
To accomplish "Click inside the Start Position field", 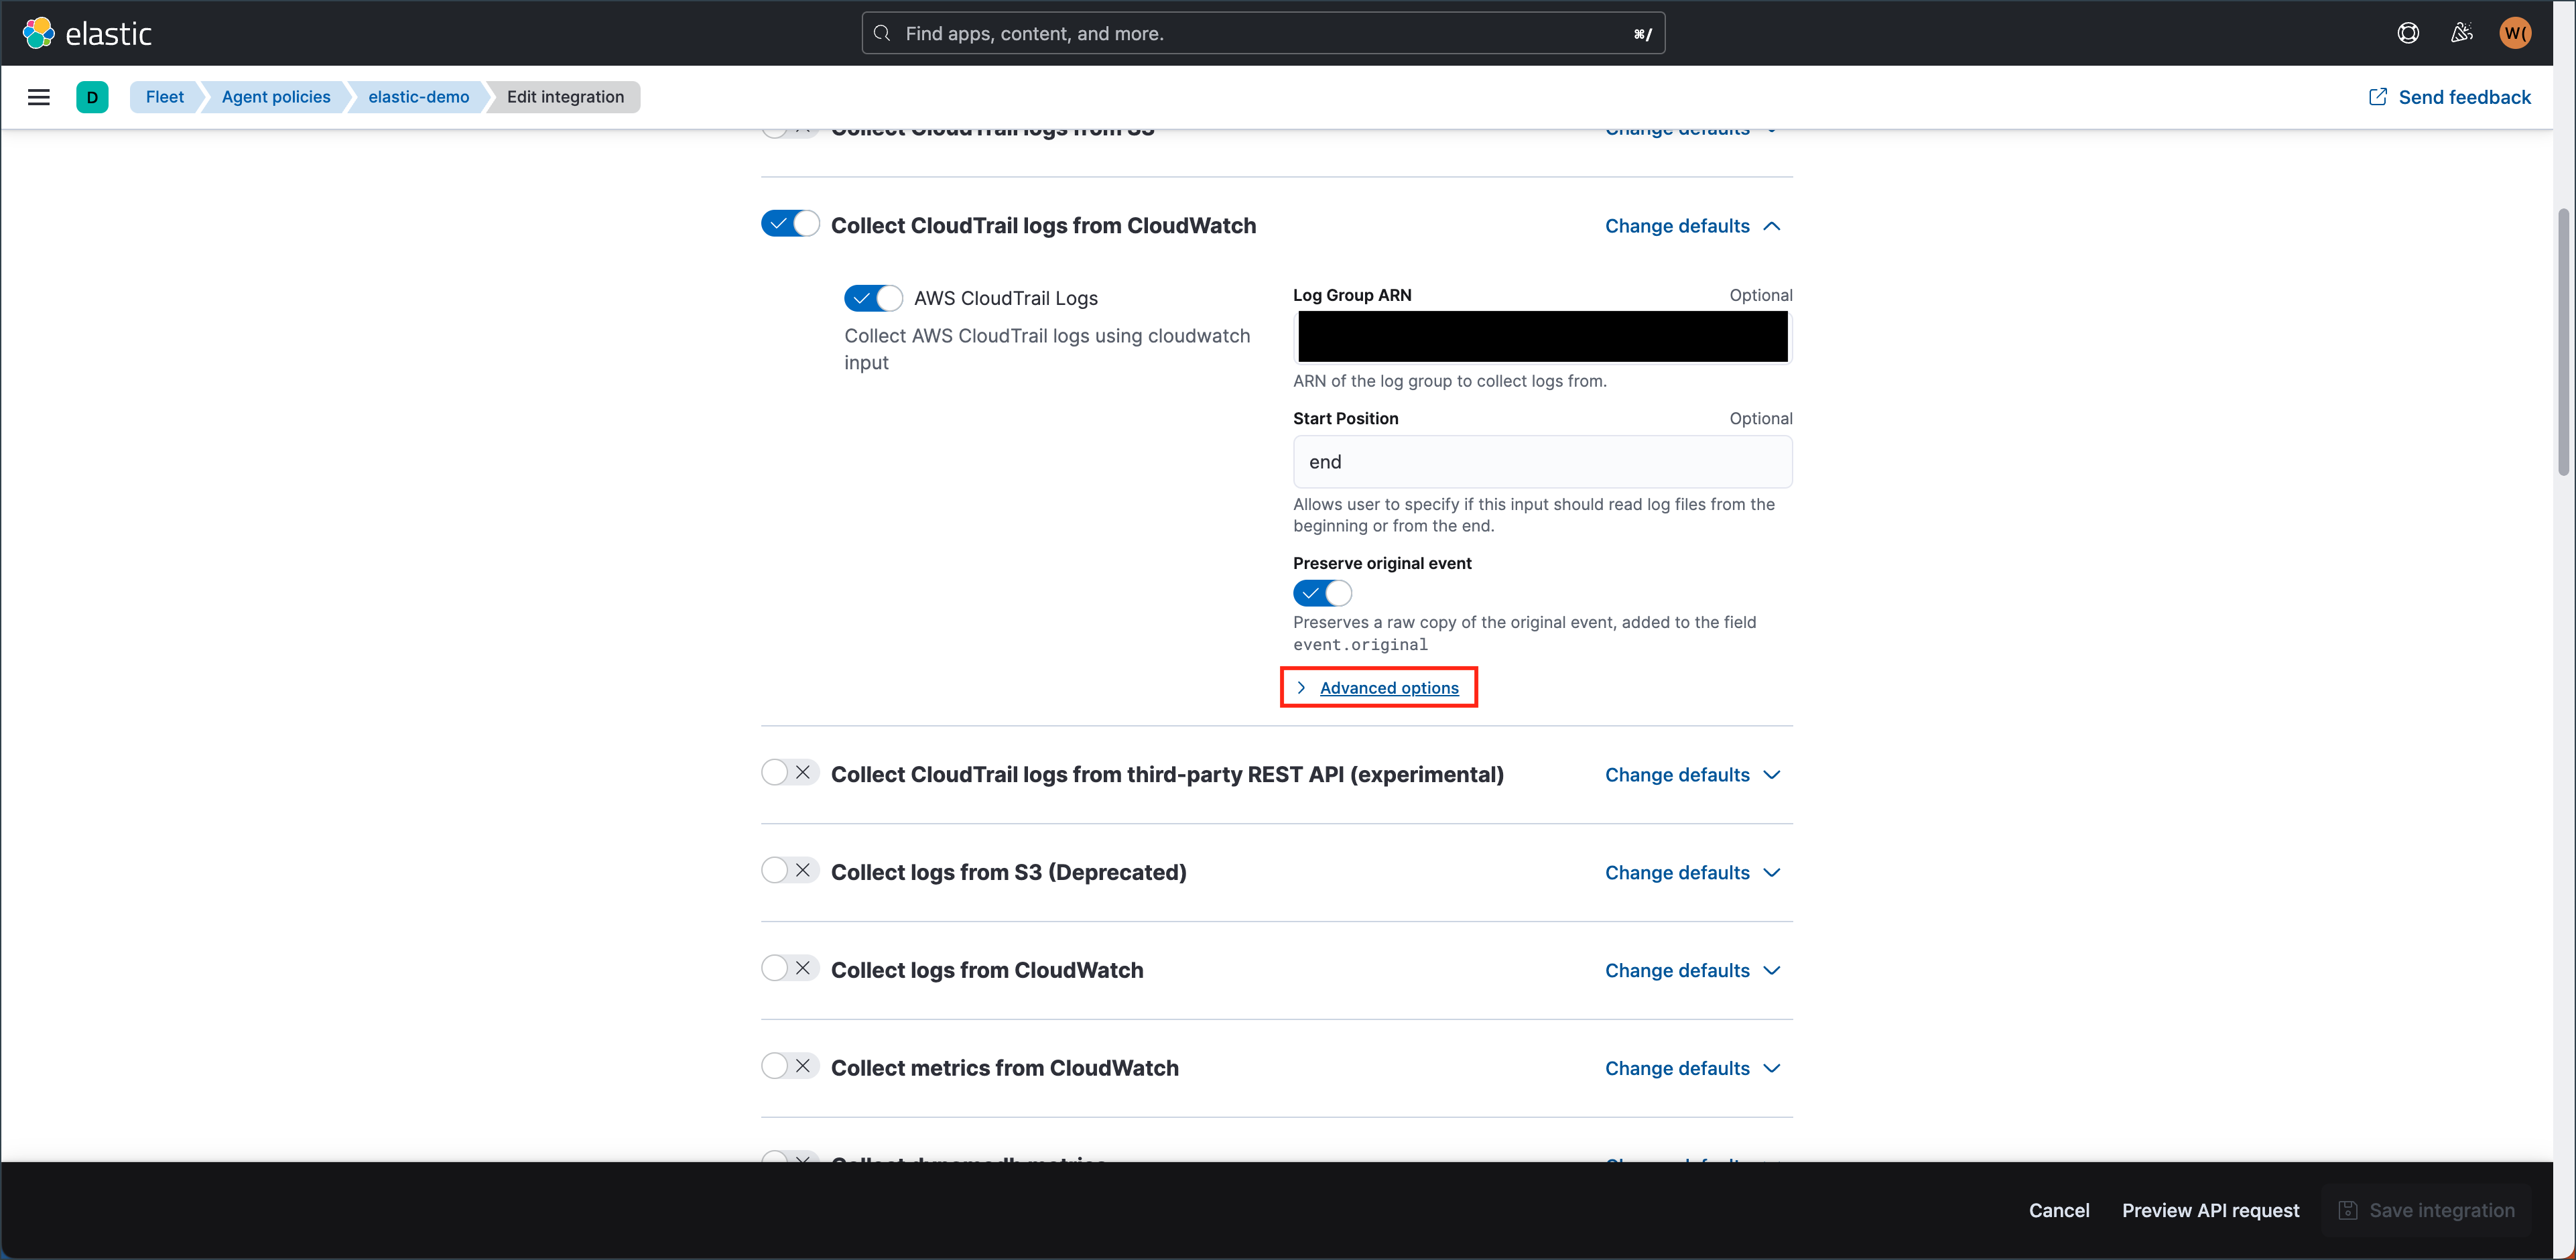I will [x=1541, y=462].
